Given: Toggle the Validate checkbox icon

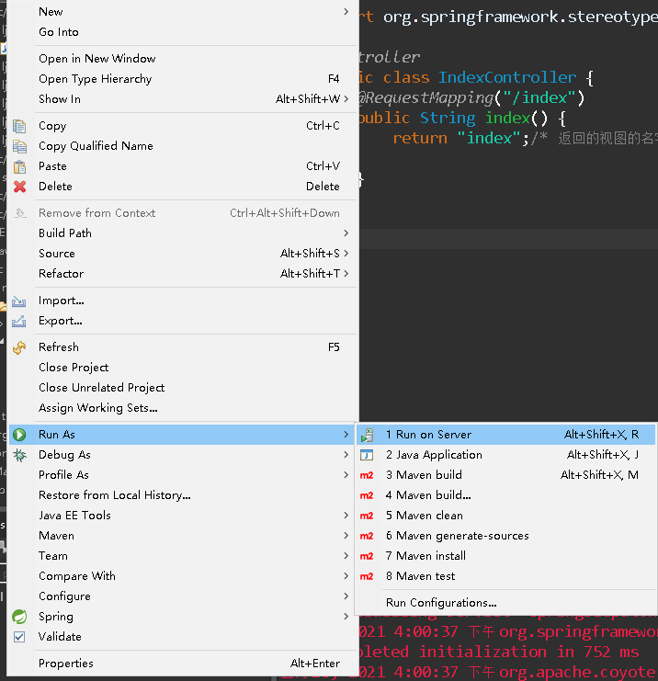Looking at the screenshot, I should pos(19,637).
